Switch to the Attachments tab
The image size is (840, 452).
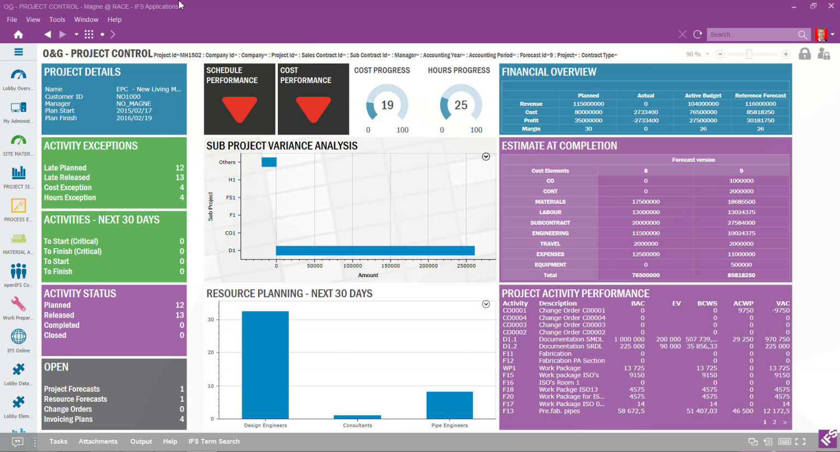(x=98, y=441)
